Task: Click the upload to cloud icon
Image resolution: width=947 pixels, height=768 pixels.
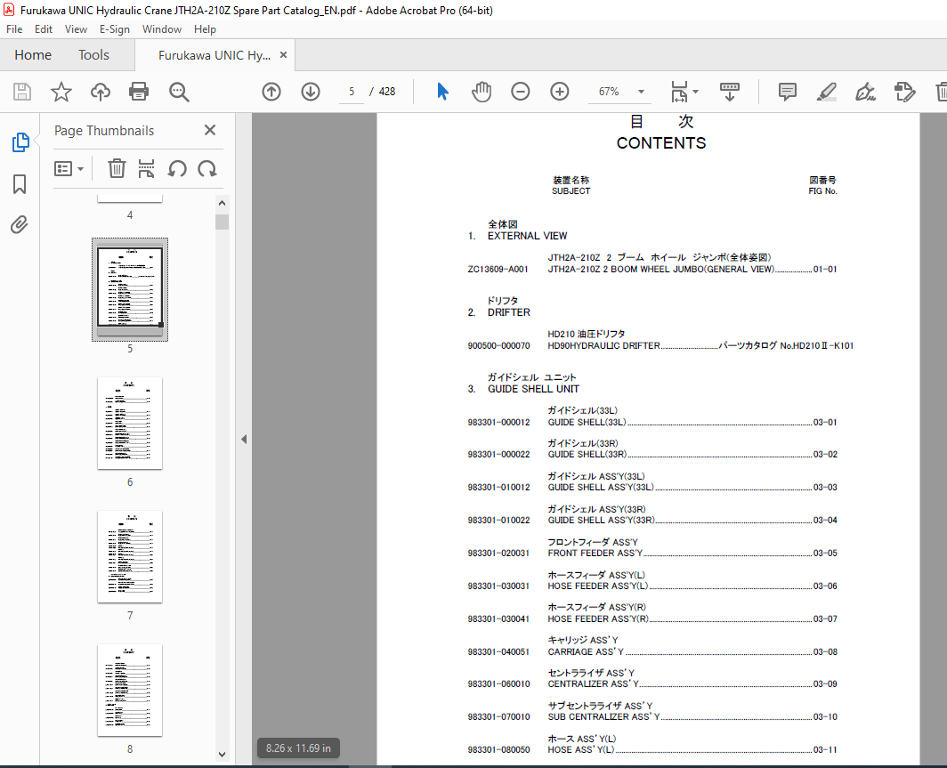Action: 101,92
